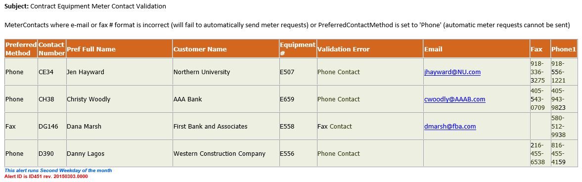Viewport: 582px width, 182px height.
Task: Select the Pref Full Name column header
Action: coord(119,49)
